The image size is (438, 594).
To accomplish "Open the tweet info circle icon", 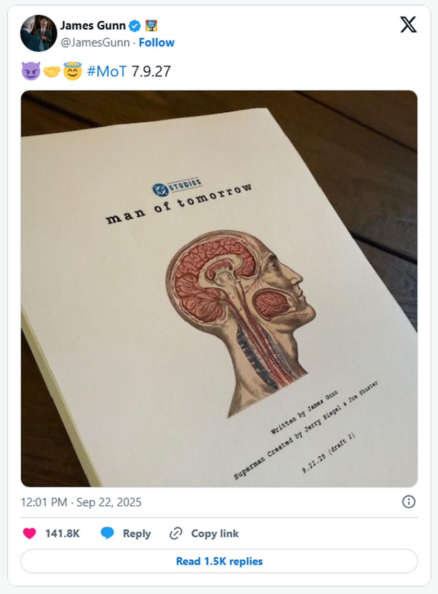I will pyautogui.click(x=409, y=502).
